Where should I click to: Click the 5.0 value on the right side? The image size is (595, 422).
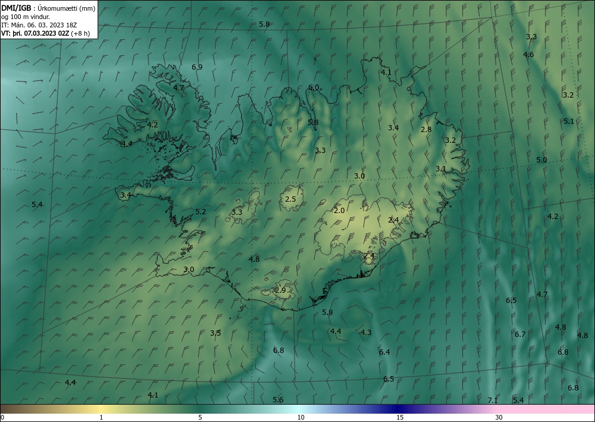pyautogui.click(x=541, y=160)
